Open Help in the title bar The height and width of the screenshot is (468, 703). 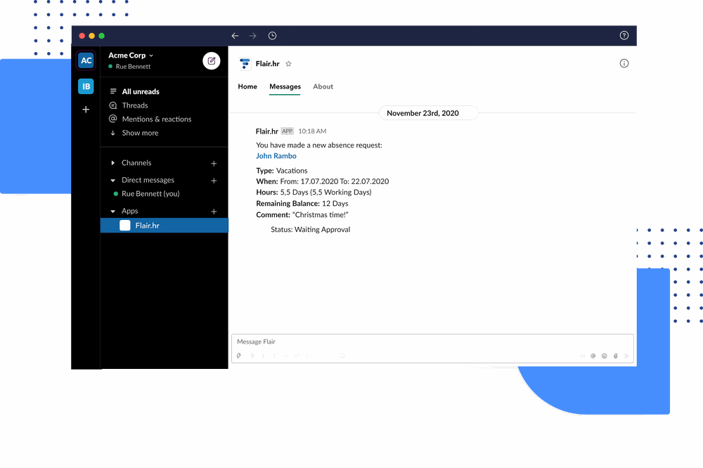point(624,35)
